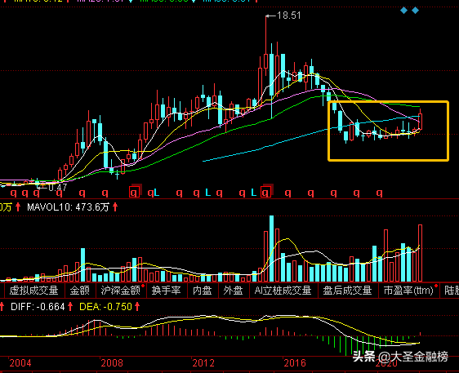Viewport: 459px width, 373px height.
Task: Select the 外盘 tab
Action: (233, 291)
